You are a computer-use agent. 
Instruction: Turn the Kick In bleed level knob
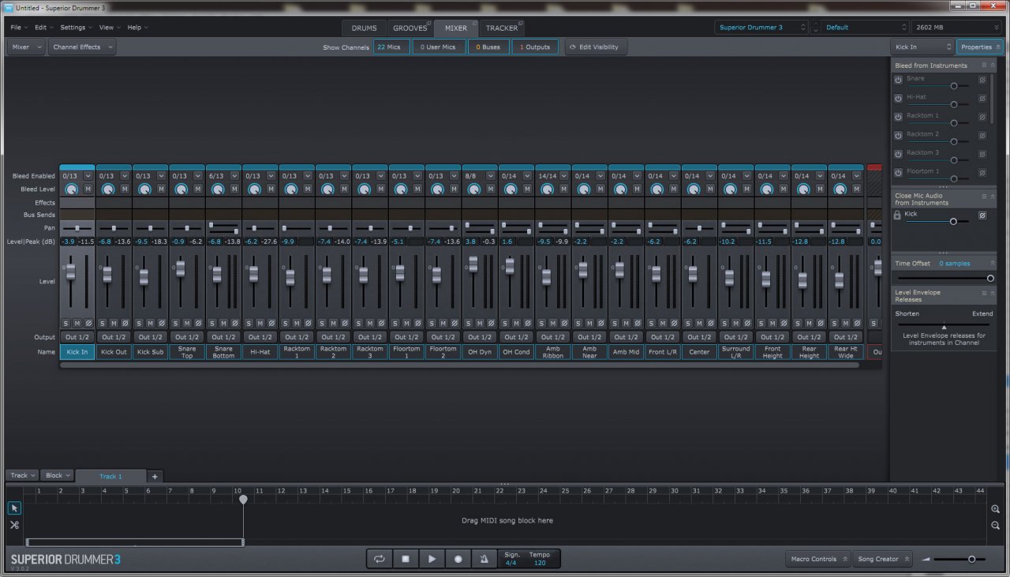pos(71,189)
